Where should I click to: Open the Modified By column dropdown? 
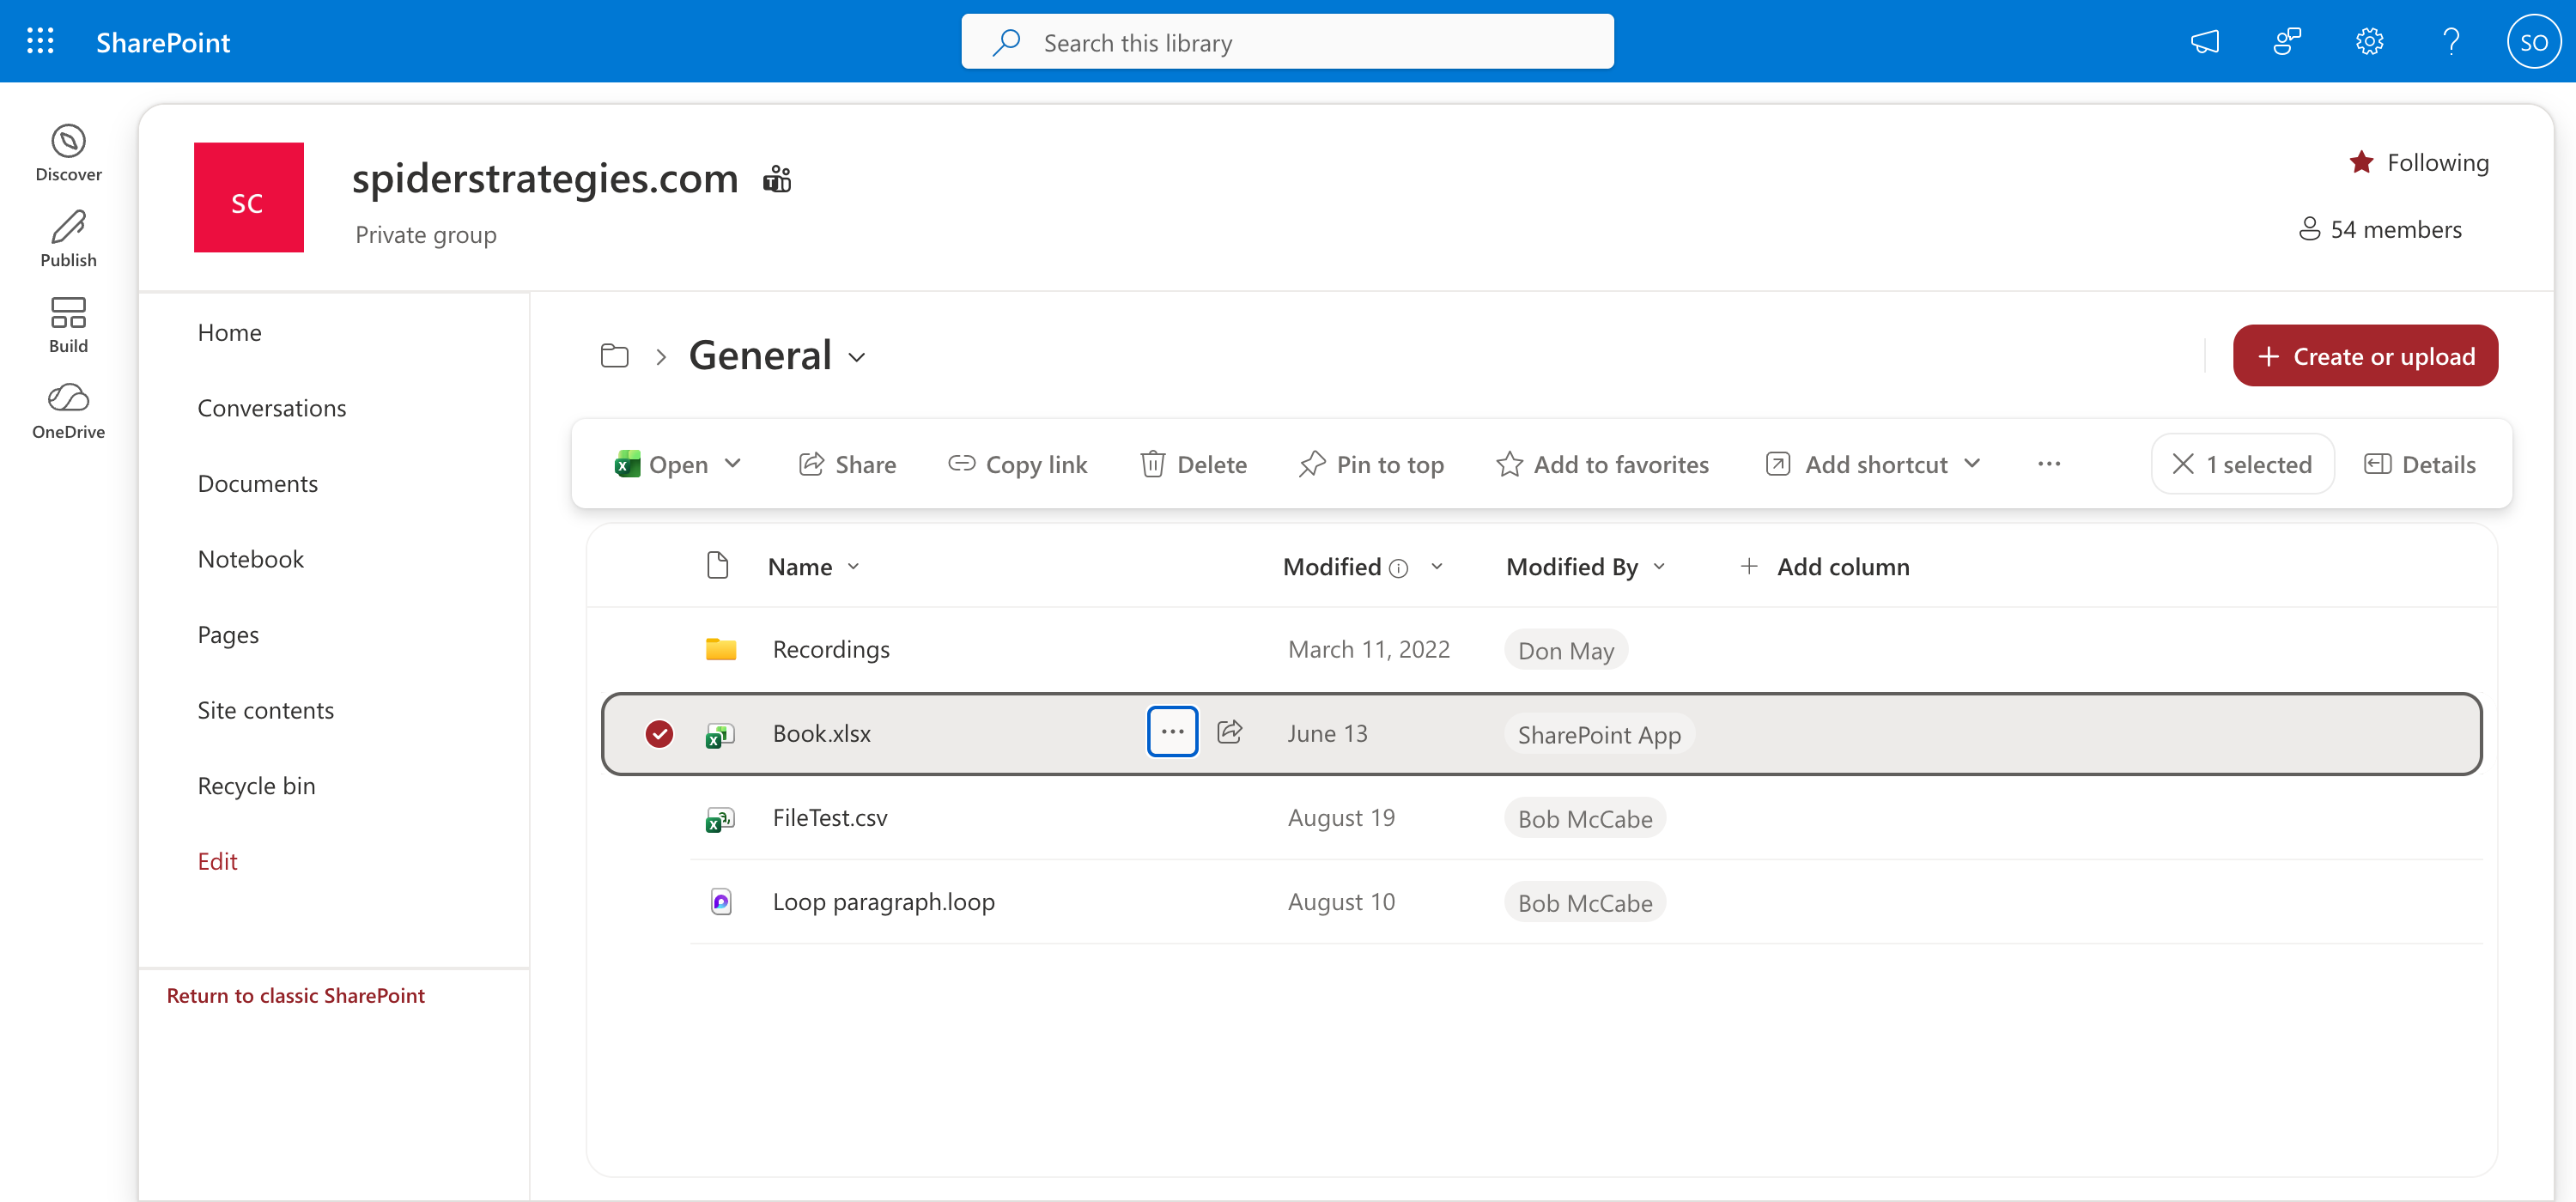(1660, 566)
